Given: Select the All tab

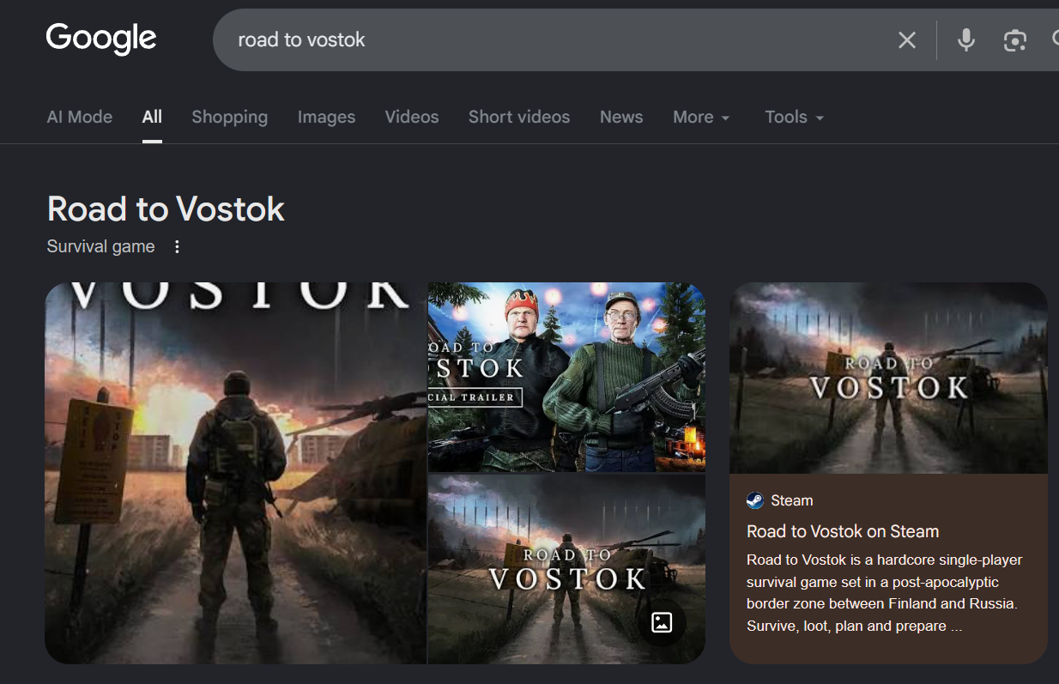Looking at the screenshot, I should click(x=152, y=118).
